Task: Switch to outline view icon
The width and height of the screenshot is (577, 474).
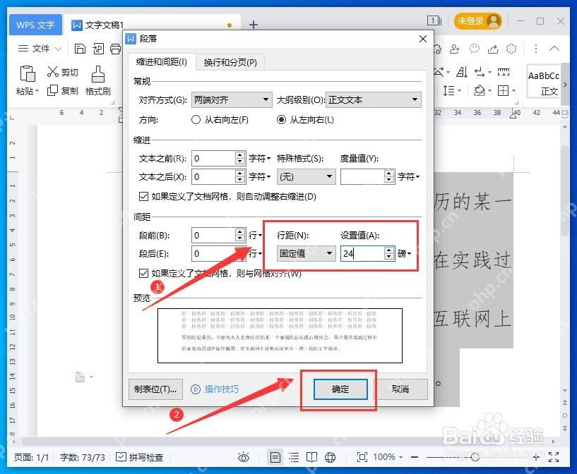Action: click(x=294, y=457)
